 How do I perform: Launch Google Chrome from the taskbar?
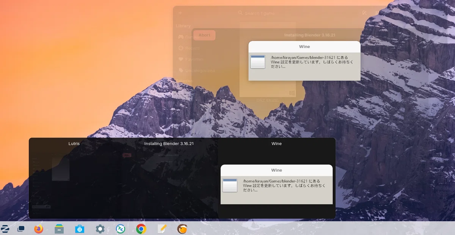click(141, 229)
